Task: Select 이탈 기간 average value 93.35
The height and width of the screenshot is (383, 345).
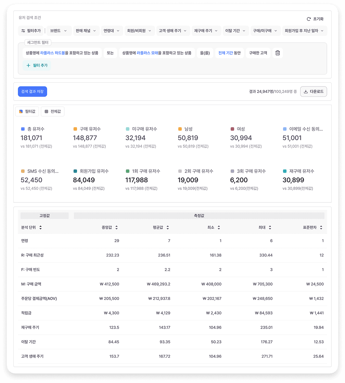Action: click(x=165, y=342)
